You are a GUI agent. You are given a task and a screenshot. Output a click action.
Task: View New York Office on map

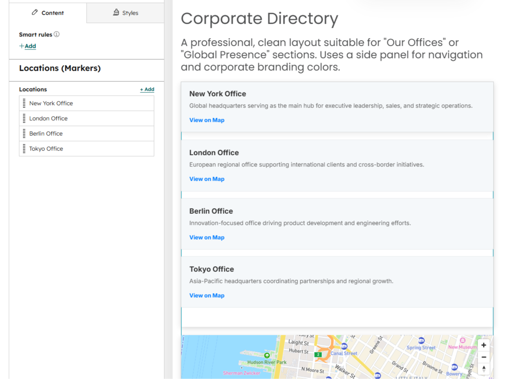coord(207,120)
